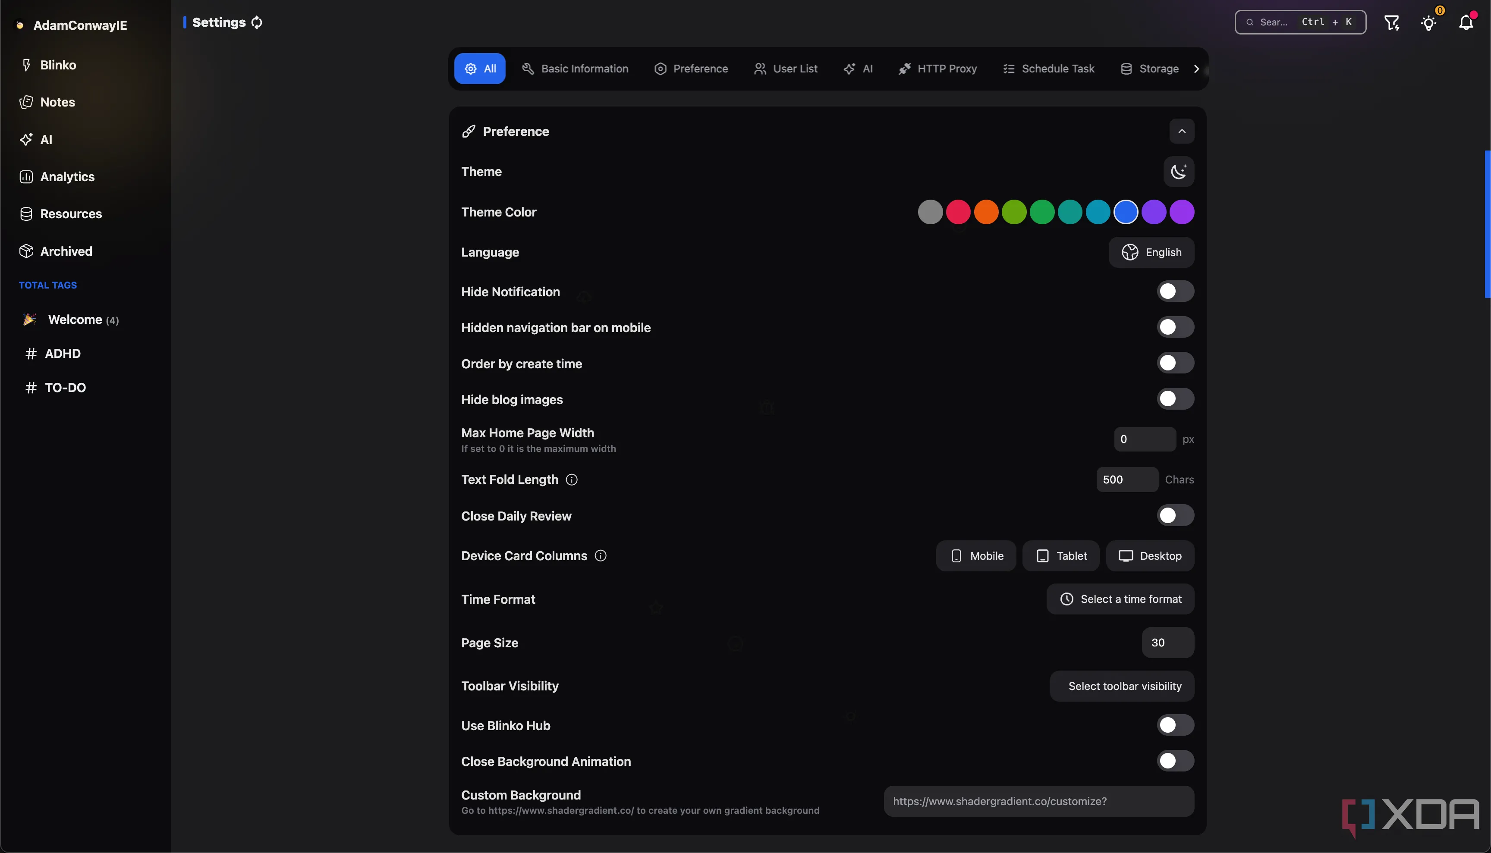
Task: Pick the red theme color
Action: click(x=958, y=212)
